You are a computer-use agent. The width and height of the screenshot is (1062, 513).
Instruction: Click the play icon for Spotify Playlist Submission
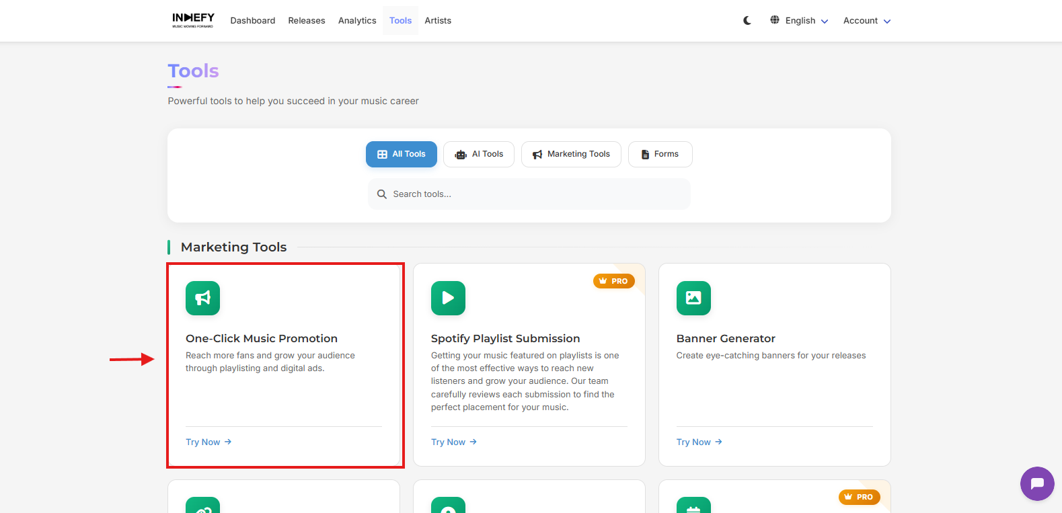[x=448, y=298]
